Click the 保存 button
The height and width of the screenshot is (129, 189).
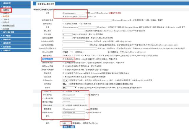tap(65, 126)
